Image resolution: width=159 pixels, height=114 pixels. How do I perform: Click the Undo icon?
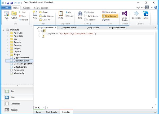pos(16,3)
